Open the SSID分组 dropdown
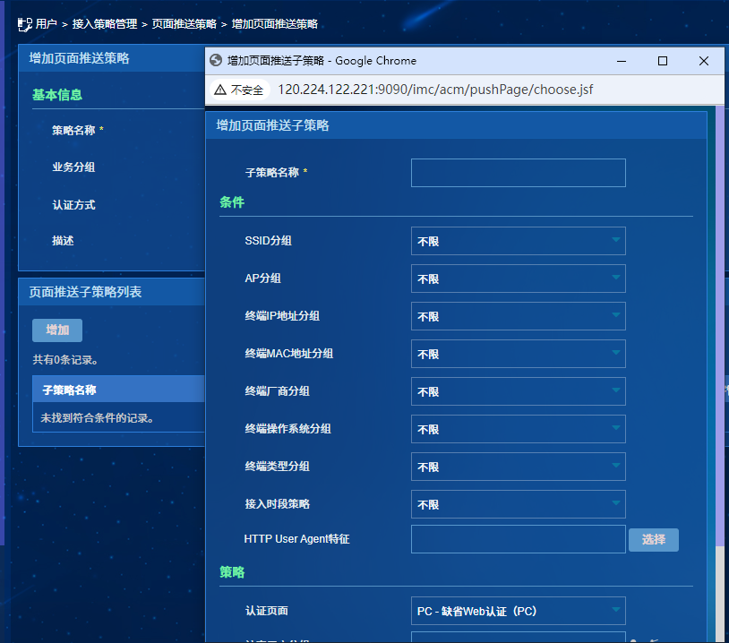The image size is (729, 643). (518, 241)
